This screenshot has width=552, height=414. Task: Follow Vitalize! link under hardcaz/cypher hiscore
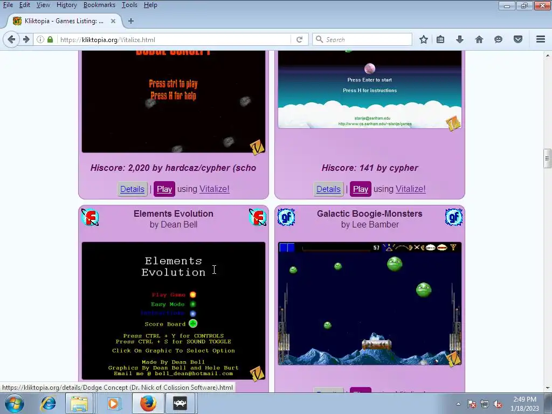[215, 189]
